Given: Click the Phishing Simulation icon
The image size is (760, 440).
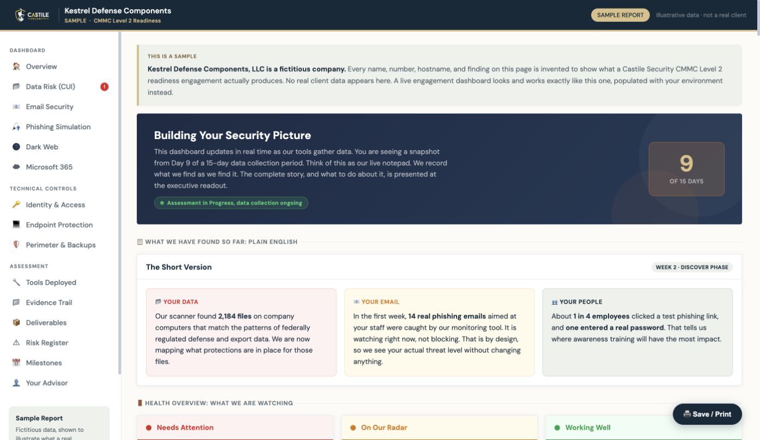Looking at the screenshot, I should (16, 127).
